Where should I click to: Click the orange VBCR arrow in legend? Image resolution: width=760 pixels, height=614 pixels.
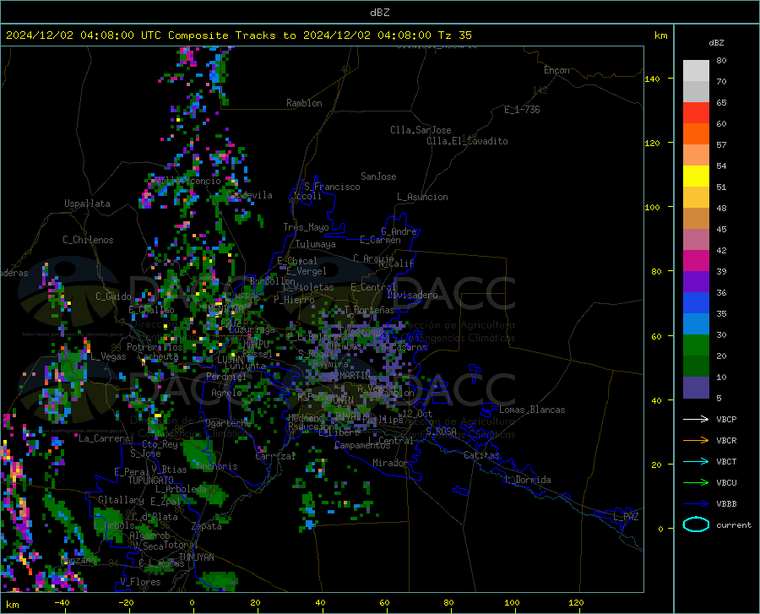pyautogui.click(x=696, y=440)
